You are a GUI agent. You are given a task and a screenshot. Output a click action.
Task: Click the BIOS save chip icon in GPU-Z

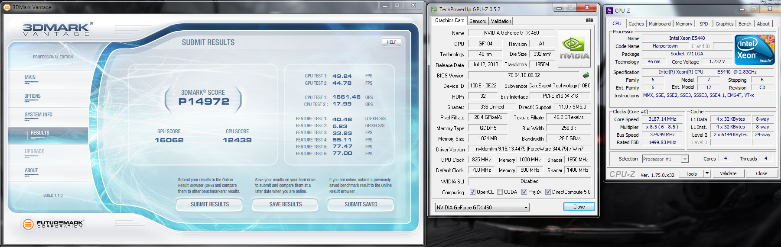[586, 75]
